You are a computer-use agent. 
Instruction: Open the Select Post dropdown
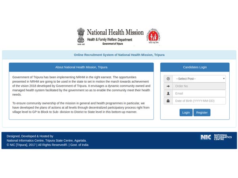tap(199, 79)
